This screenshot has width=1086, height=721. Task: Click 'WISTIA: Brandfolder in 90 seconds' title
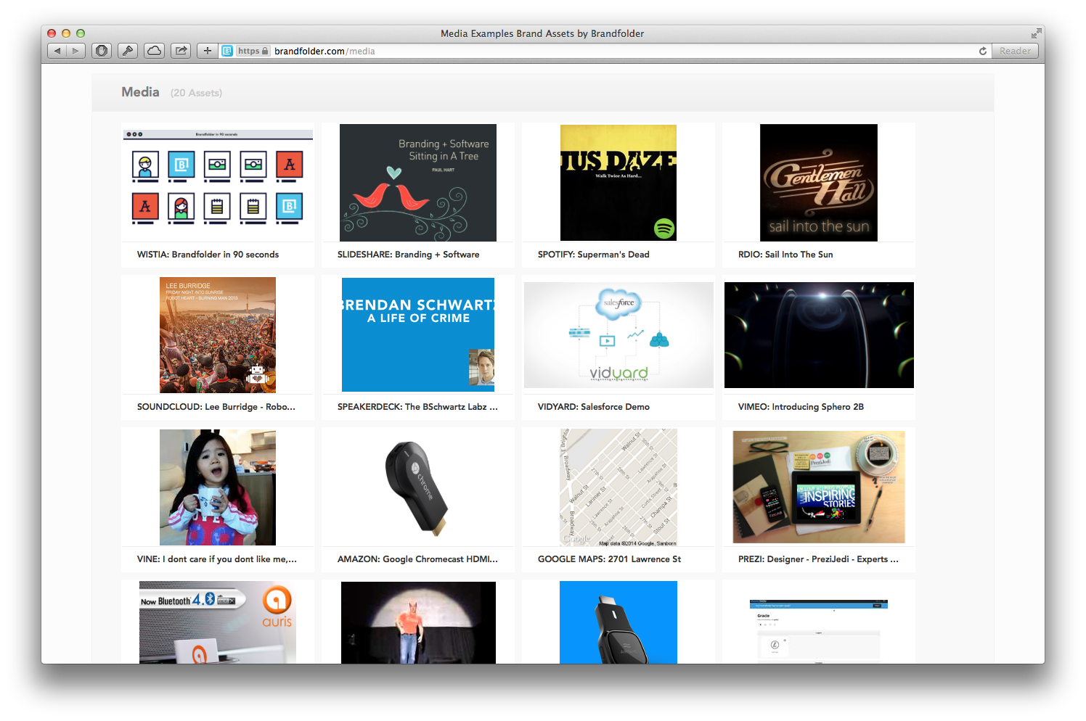[x=208, y=255]
